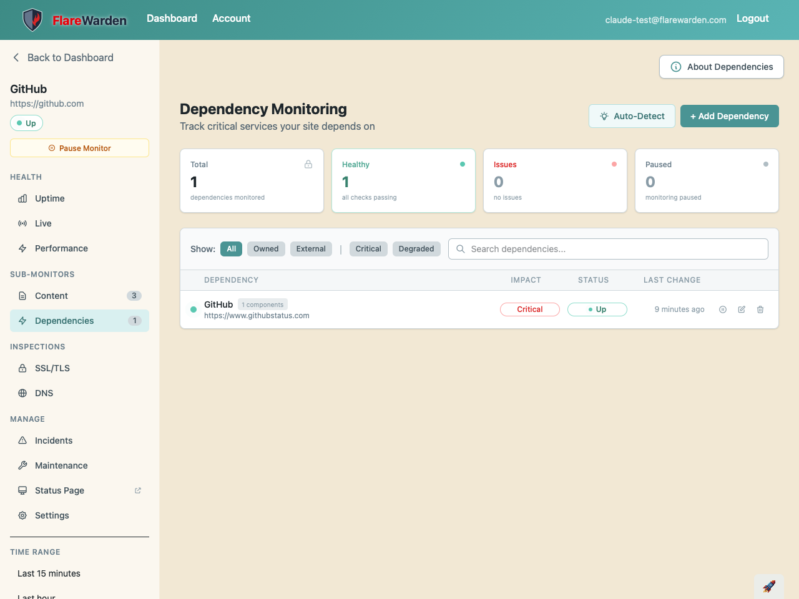Click the Performance lightning bolt icon
This screenshot has width=799, height=599.
pos(22,248)
